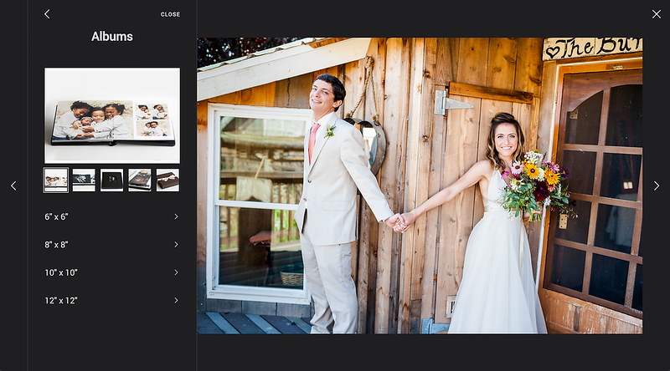
Task: Choose the 10" x 10" album size
Action: [x=61, y=272]
